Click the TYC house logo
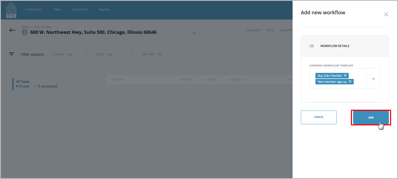This screenshot has height=179, width=398. [11, 10]
